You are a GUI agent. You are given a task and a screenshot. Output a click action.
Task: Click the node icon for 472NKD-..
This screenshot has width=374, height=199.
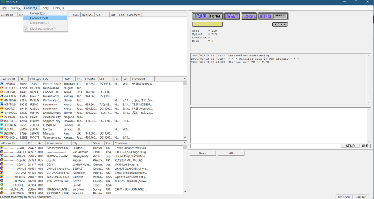pyautogui.click(x=2, y=138)
